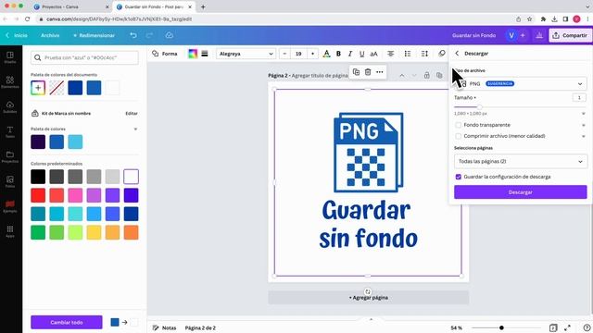Viewport: 593px width, 333px height.
Task: Open the gradient fill color picker
Action: coord(193,54)
